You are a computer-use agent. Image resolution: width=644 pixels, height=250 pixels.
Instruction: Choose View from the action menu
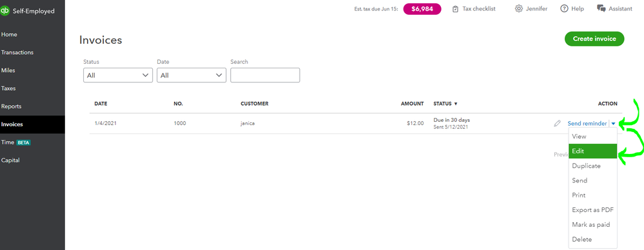(592, 137)
